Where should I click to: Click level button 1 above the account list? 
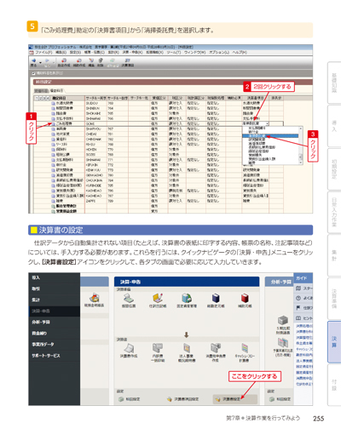(x=37, y=98)
